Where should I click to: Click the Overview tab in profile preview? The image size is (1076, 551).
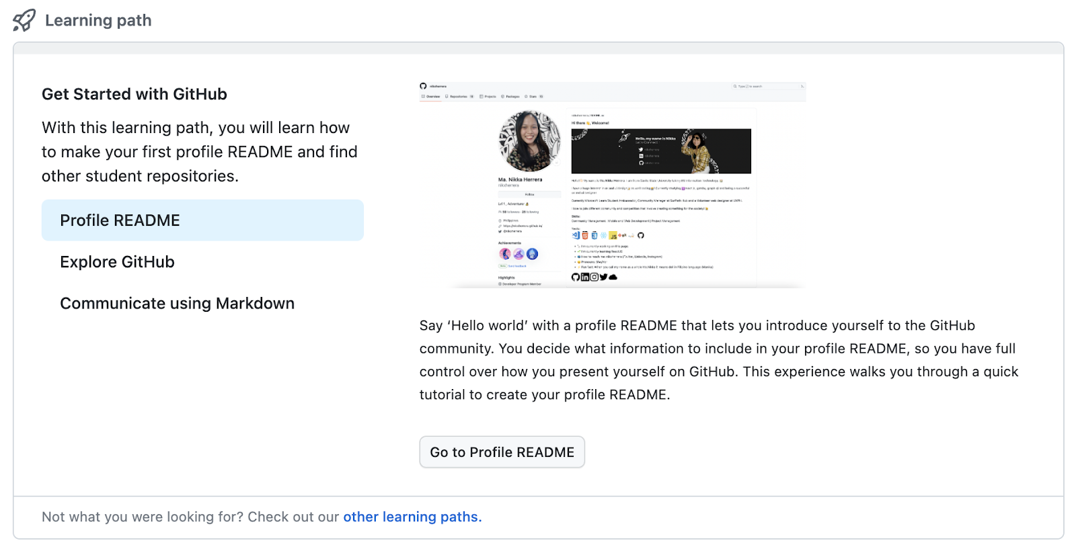431,97
